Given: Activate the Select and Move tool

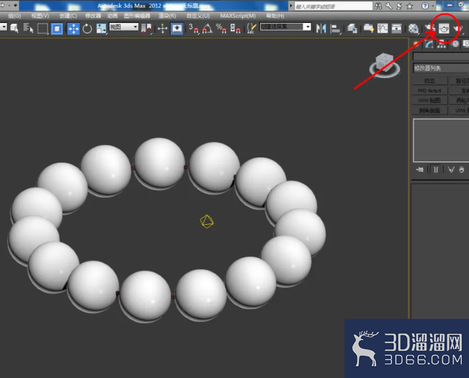Looking at the screenshot, I should tap(73, 29).
